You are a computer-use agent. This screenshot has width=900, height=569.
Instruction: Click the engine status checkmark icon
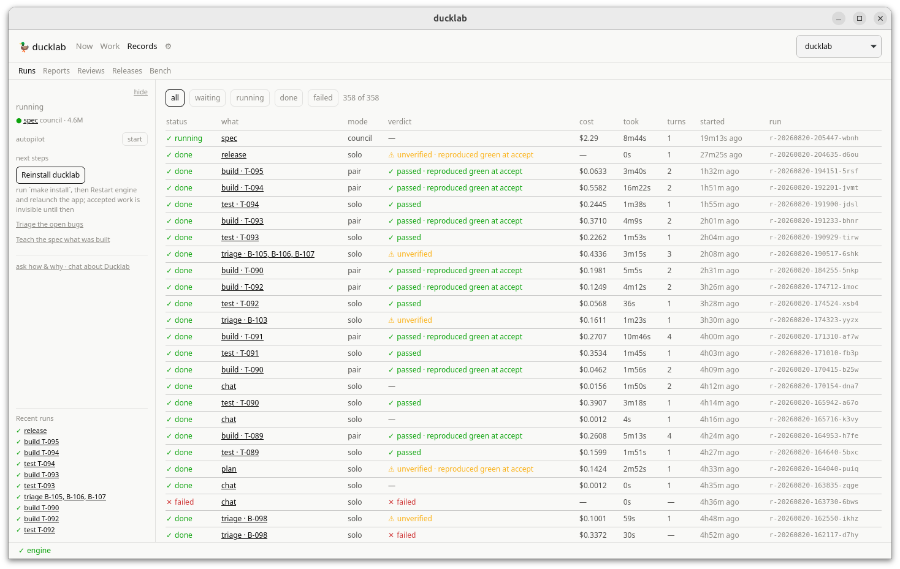(x=21, y=551)
